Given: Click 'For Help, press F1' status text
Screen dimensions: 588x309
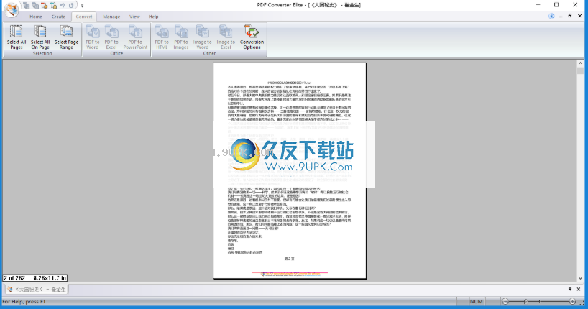Looking at the screenshot, I should (x=24, y=302).
